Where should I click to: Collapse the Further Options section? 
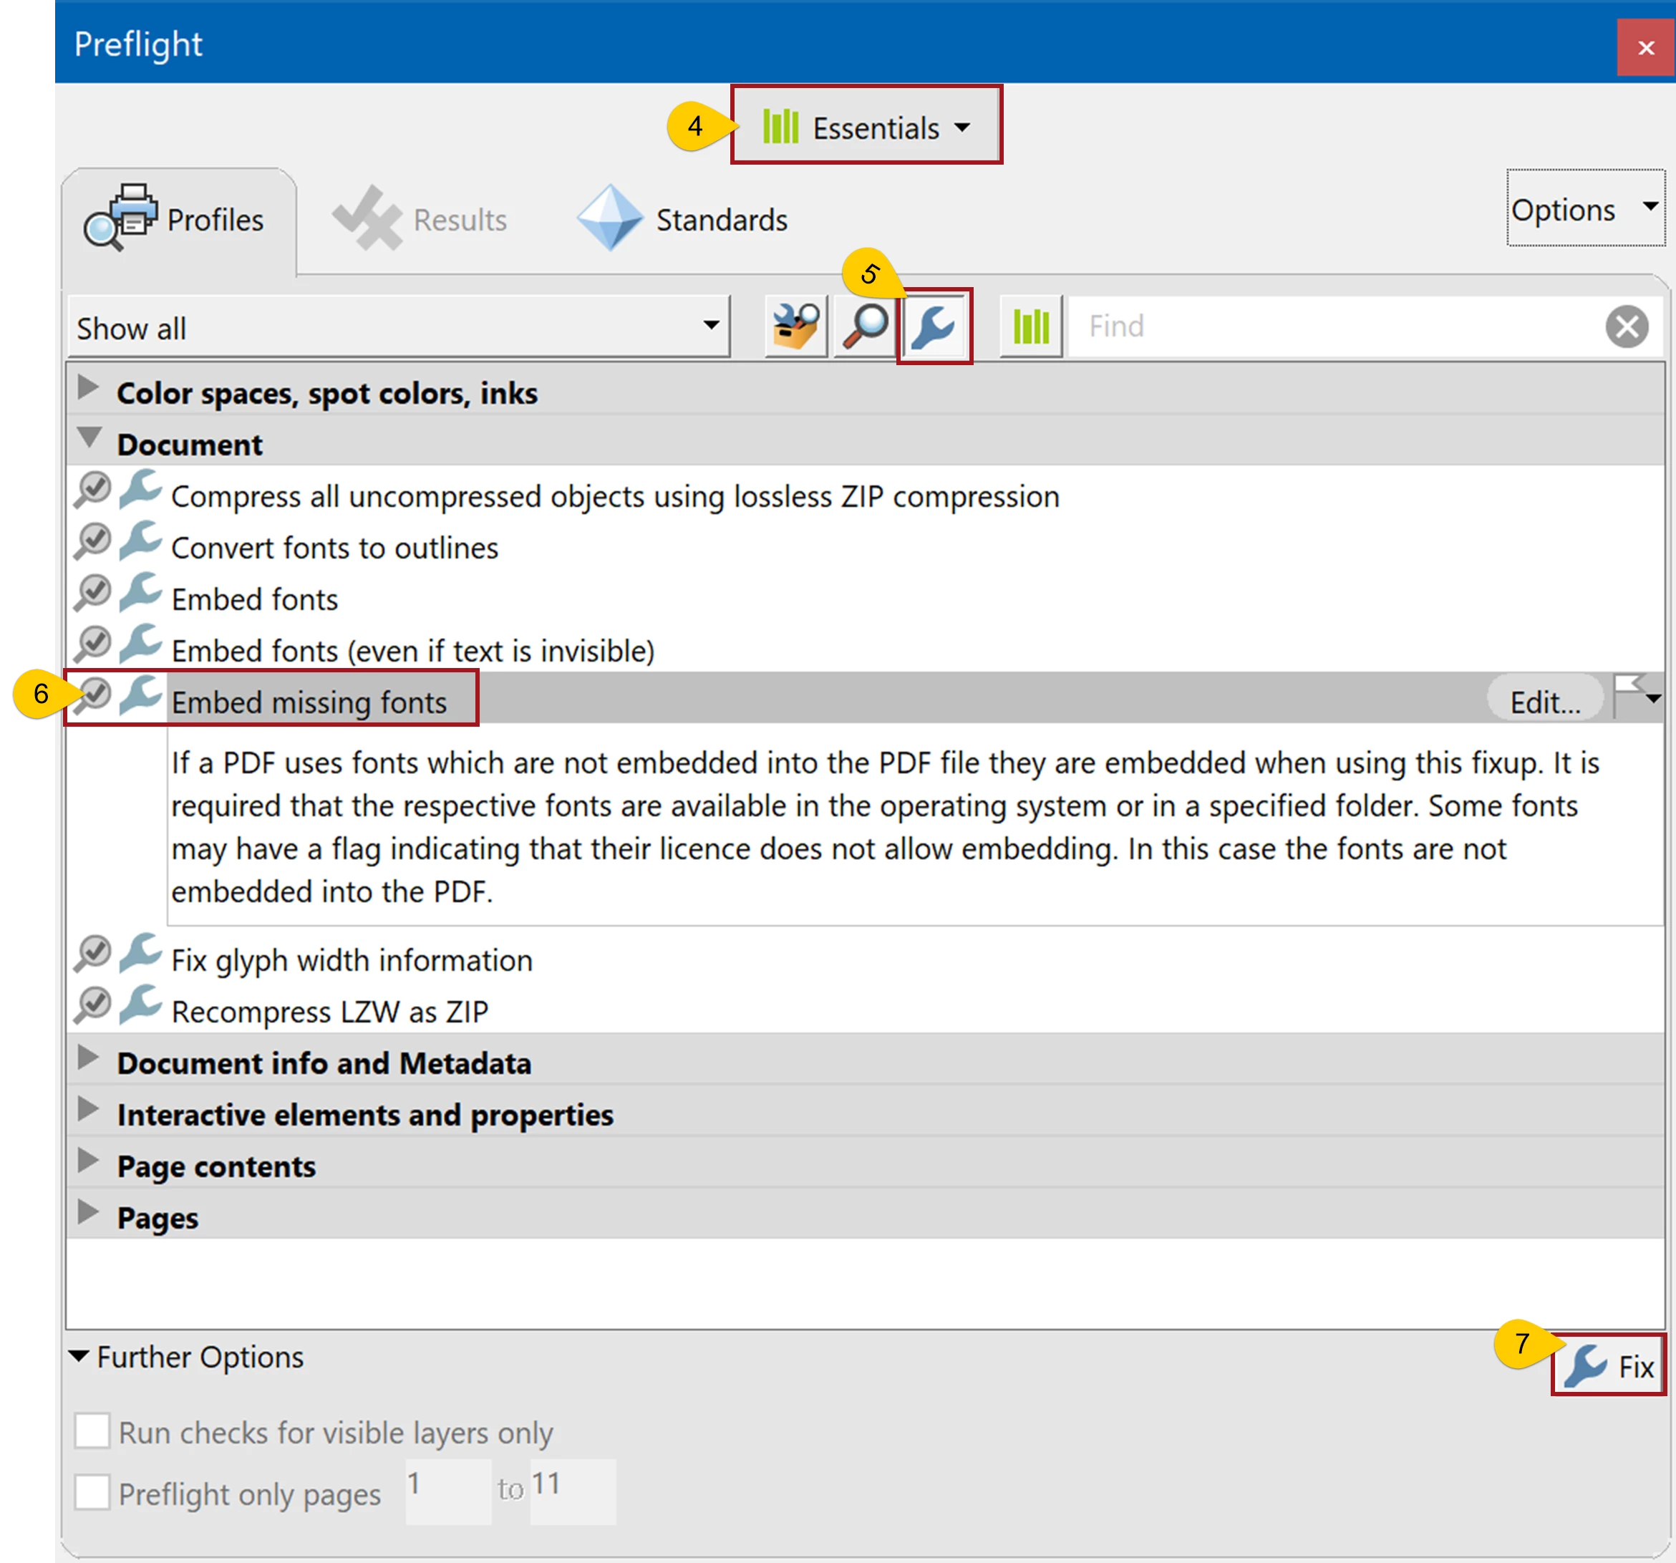pyautogui.click(x=79, y=1357)
